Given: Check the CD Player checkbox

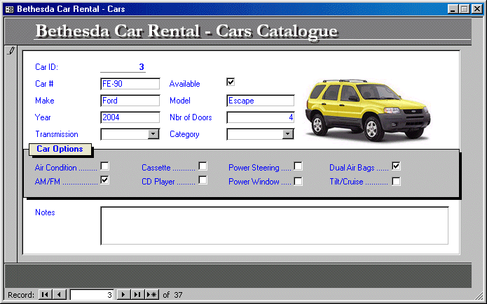Looking at the screenshot, I should [x=203, y=180].
